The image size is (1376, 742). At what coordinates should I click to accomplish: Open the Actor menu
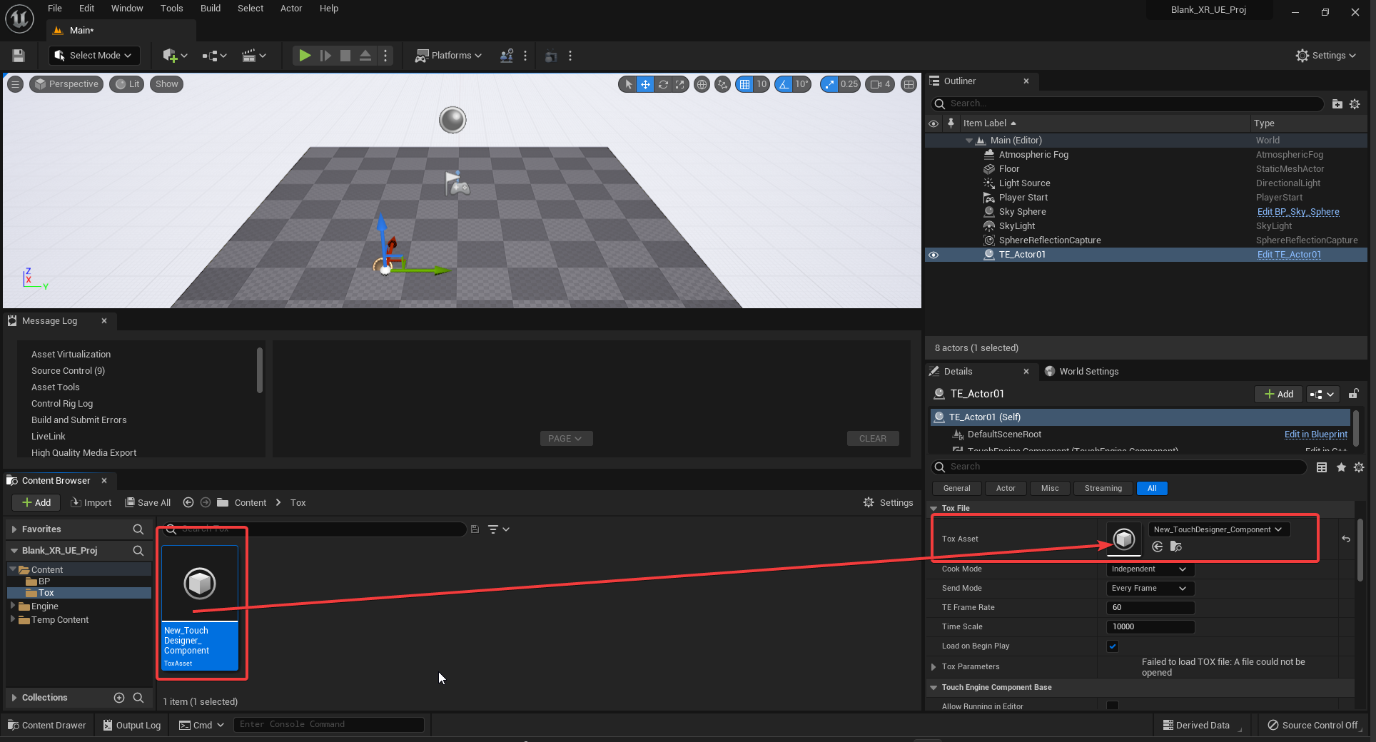pyautogui.click(x=291, y=9)
